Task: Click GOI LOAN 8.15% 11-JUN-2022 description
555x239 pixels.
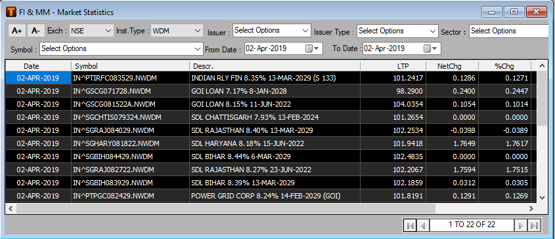Action: pos(240,104)
